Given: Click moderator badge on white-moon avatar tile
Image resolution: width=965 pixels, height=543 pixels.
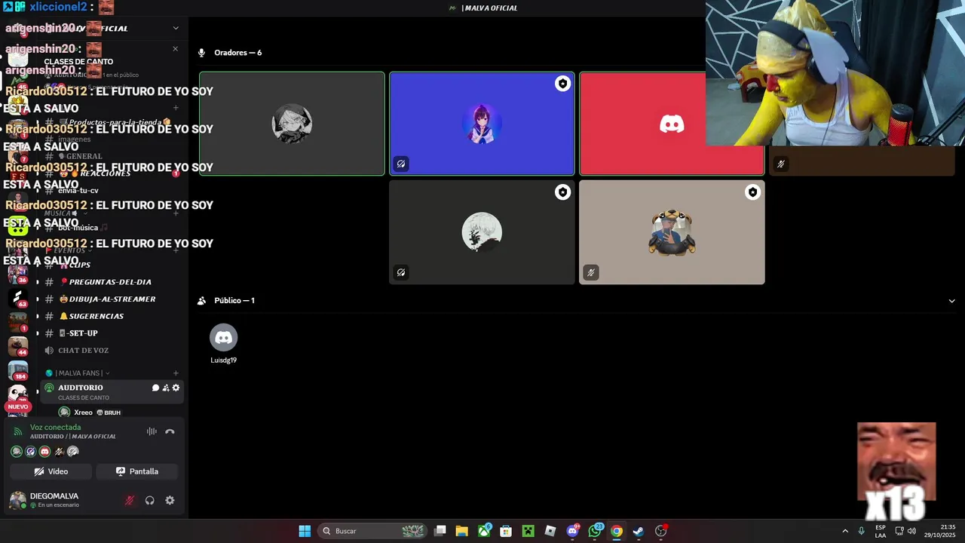Looking at the screenshot, I should (x=562, y=192).
